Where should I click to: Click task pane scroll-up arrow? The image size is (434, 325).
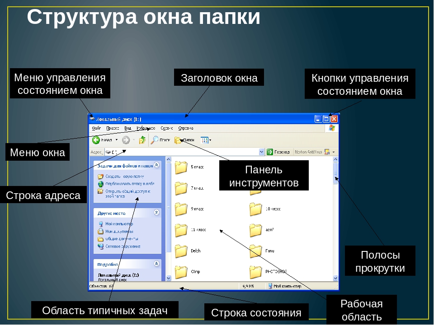pos(169,159)
